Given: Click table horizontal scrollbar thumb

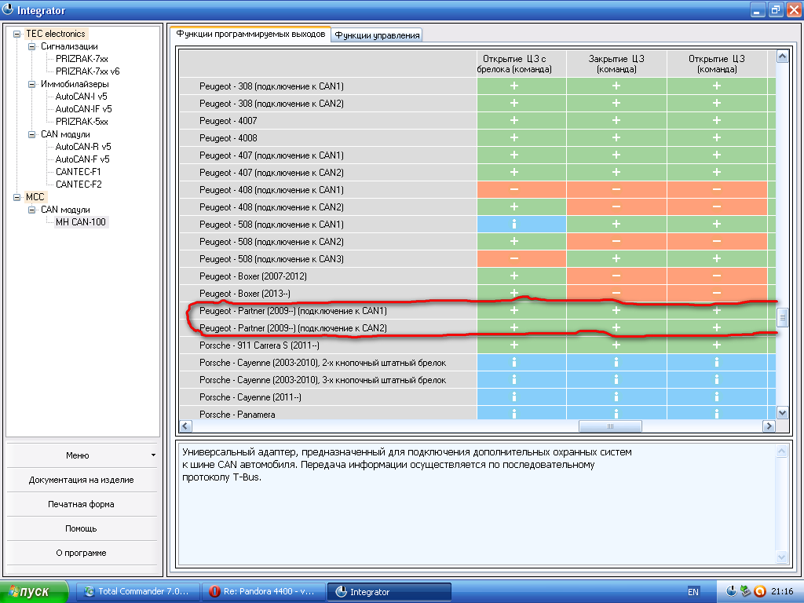Looking at the screenshot, I should (x=610, y=426).
